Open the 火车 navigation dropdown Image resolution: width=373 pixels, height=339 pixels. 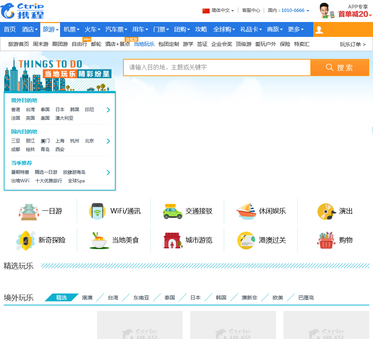(92, 29)
